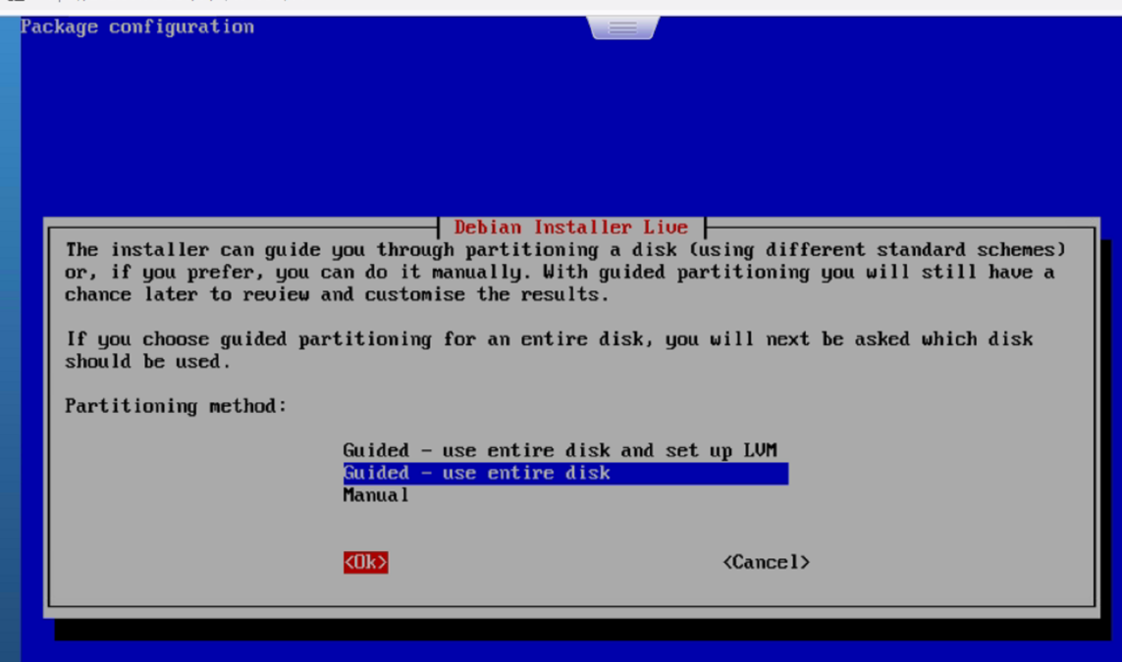Click the 'Debian Installer Live' dialog title
The height and width of the screenshot is (662, 1122).
(571, 228)
